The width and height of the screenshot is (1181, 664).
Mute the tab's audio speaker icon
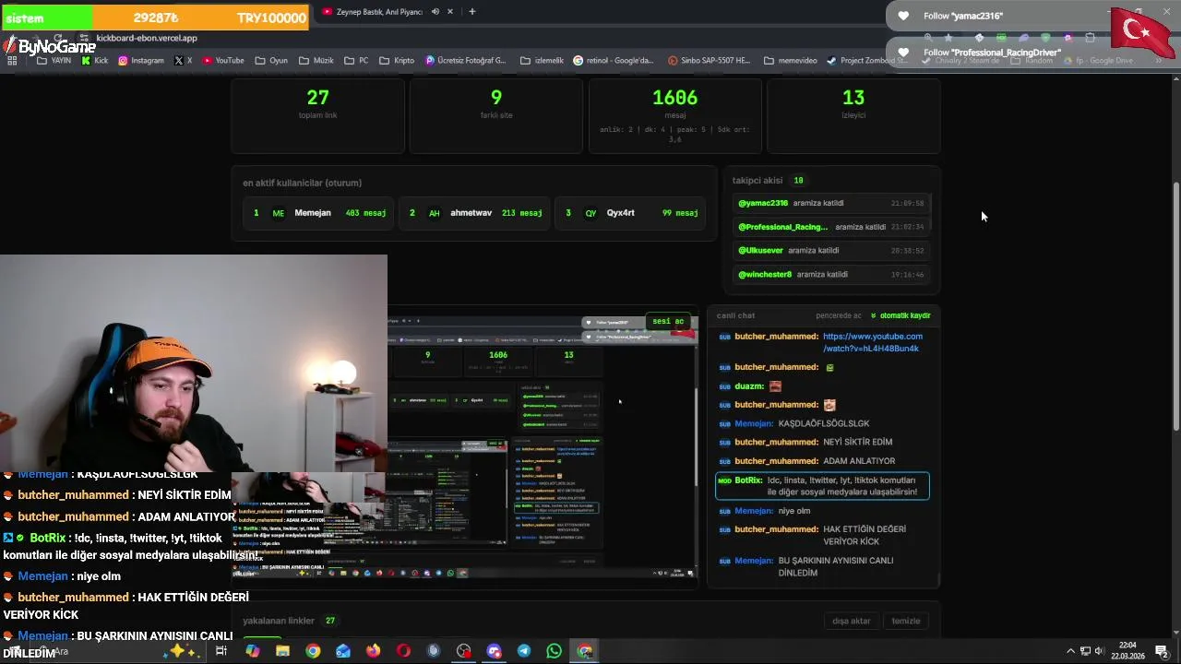[435, 12]
